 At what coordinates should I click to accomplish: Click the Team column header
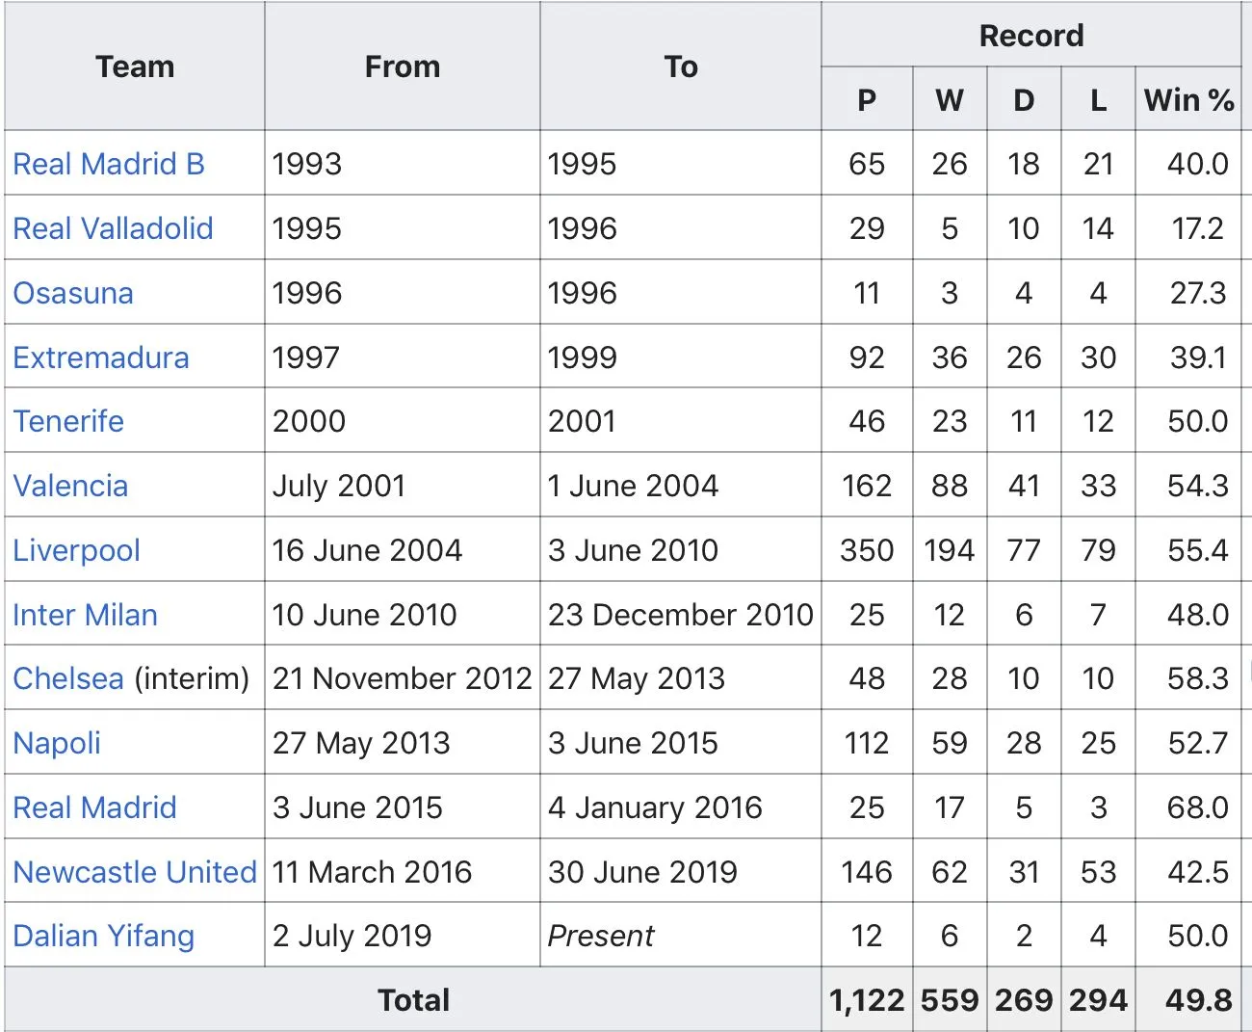pos(135,66)
